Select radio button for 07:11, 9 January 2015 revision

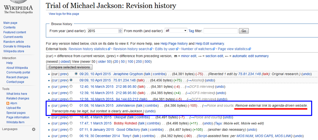(x=71, y=130)
